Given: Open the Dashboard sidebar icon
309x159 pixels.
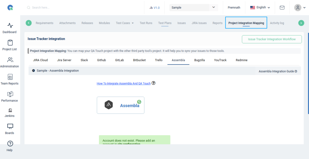Looking at the screenshot, I should pyautogui.click(x=9, y=28).
